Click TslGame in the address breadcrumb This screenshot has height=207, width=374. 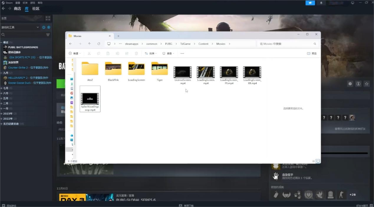coord(185,44)
